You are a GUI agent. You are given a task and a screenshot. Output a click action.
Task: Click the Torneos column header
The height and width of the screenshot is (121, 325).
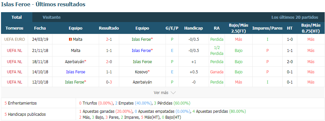15,28
